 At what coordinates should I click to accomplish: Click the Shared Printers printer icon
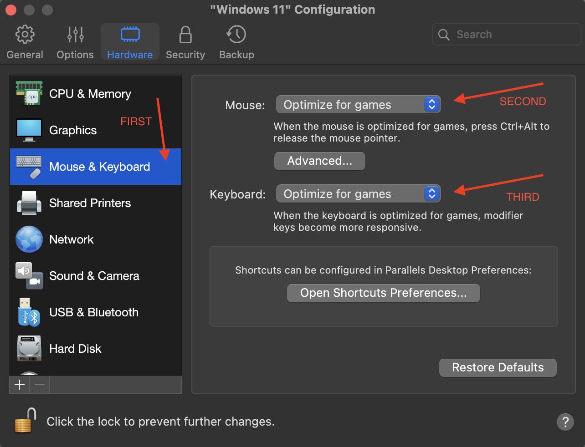(29, 203)
